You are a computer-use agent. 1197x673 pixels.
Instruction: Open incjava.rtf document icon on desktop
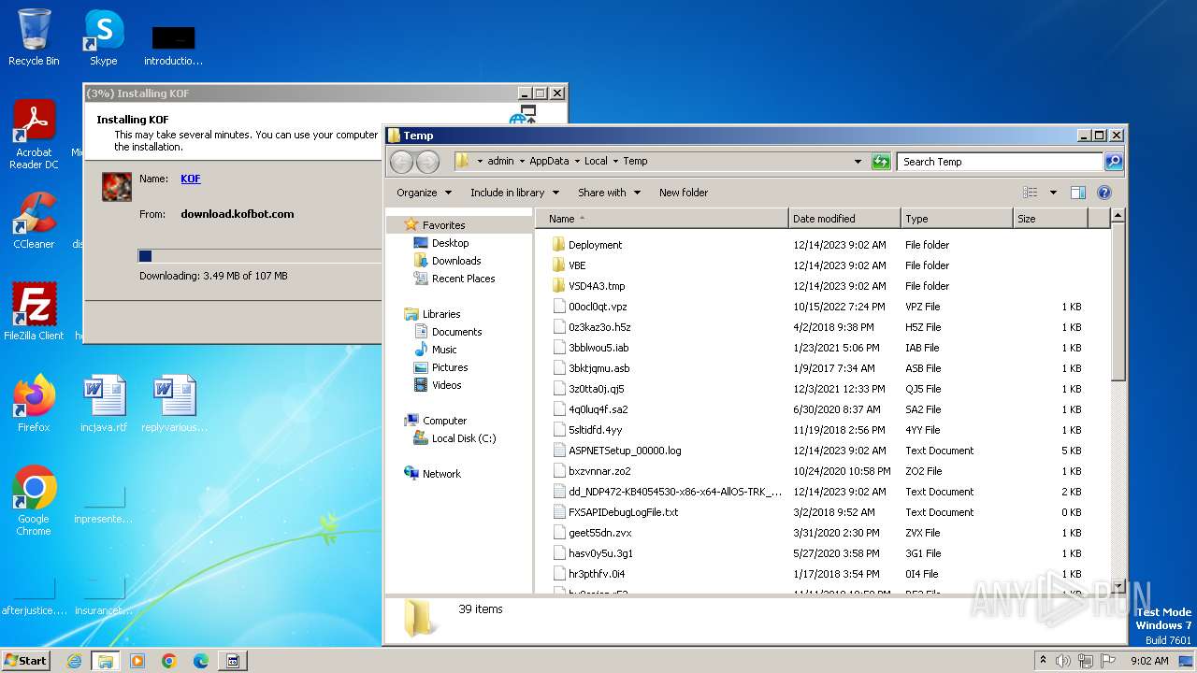(x=104, y=404)
